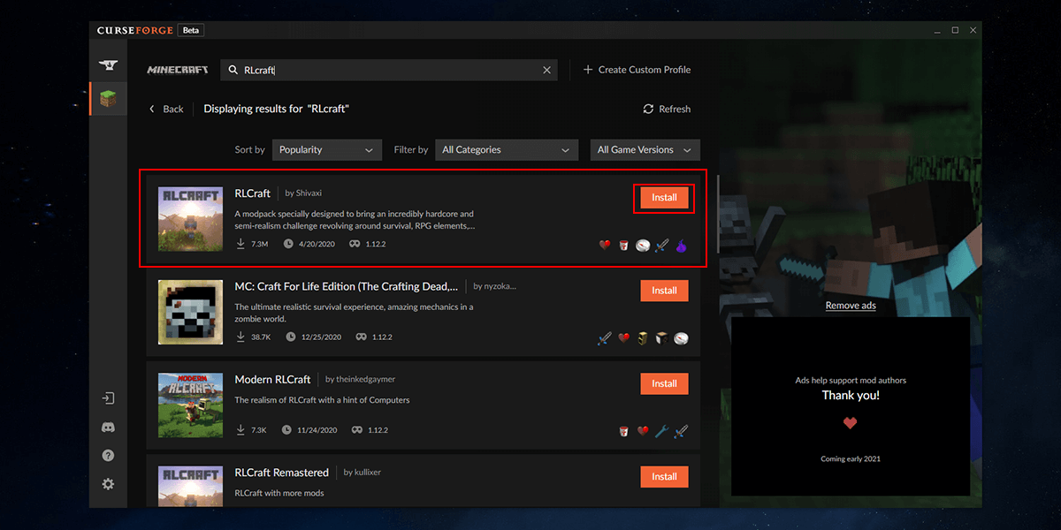
Task: Open the RLCraft Remastered title
Action: tap(282, 473)
